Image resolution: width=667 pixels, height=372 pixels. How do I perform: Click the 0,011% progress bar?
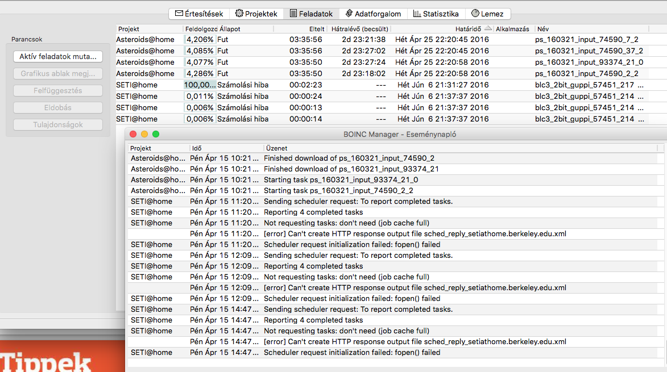200,97
